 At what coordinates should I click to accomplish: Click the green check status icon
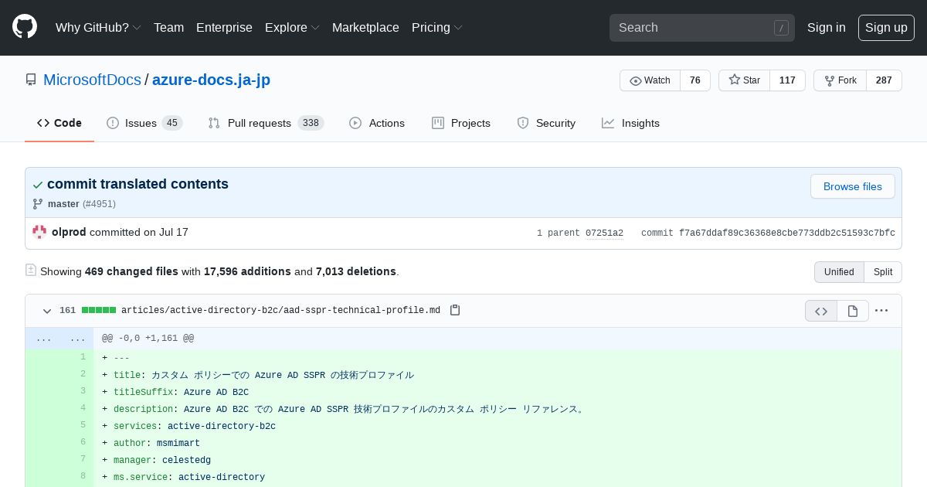(x=38, y=185)
